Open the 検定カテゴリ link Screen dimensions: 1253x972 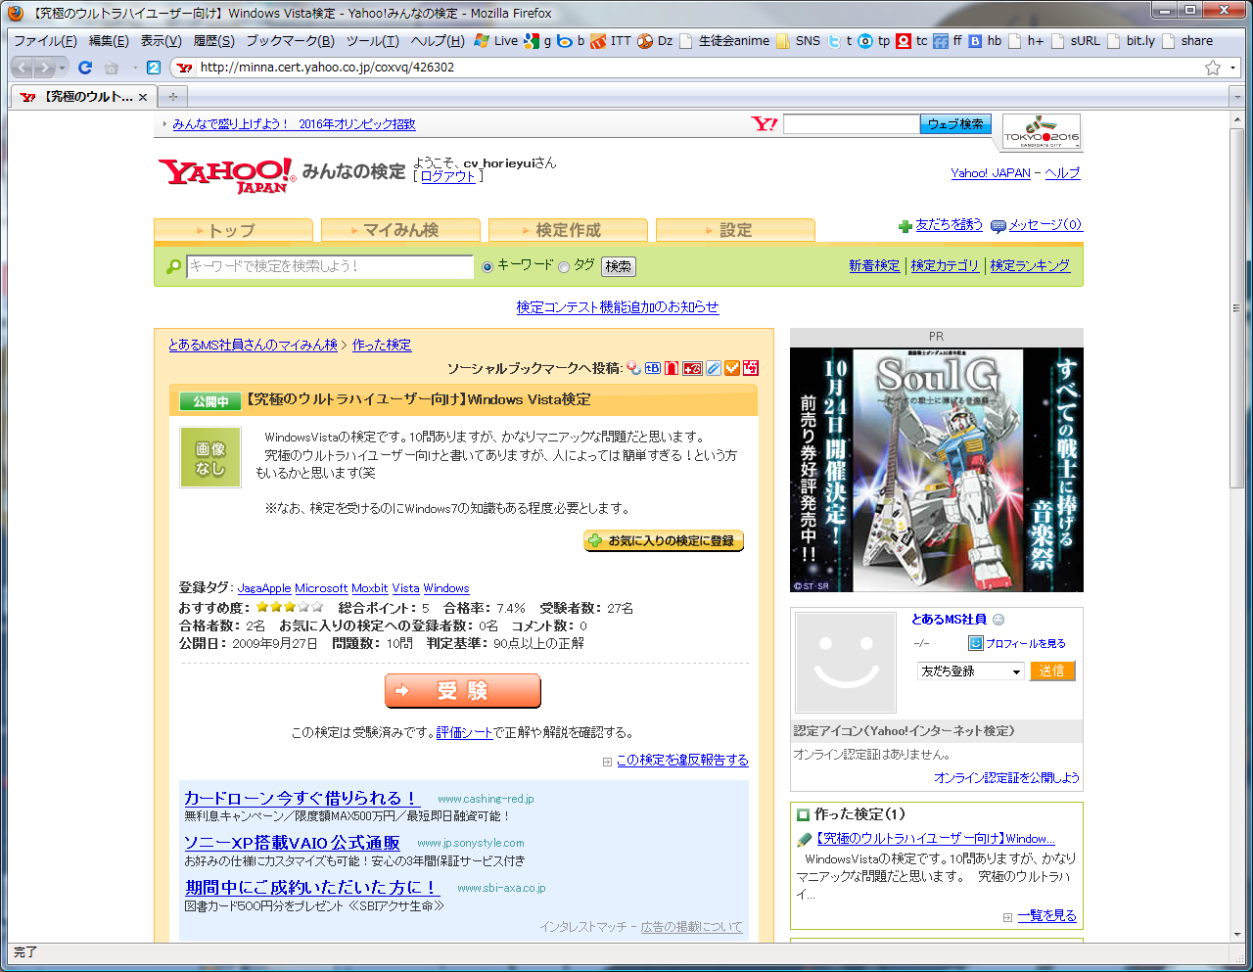point(945,265)
